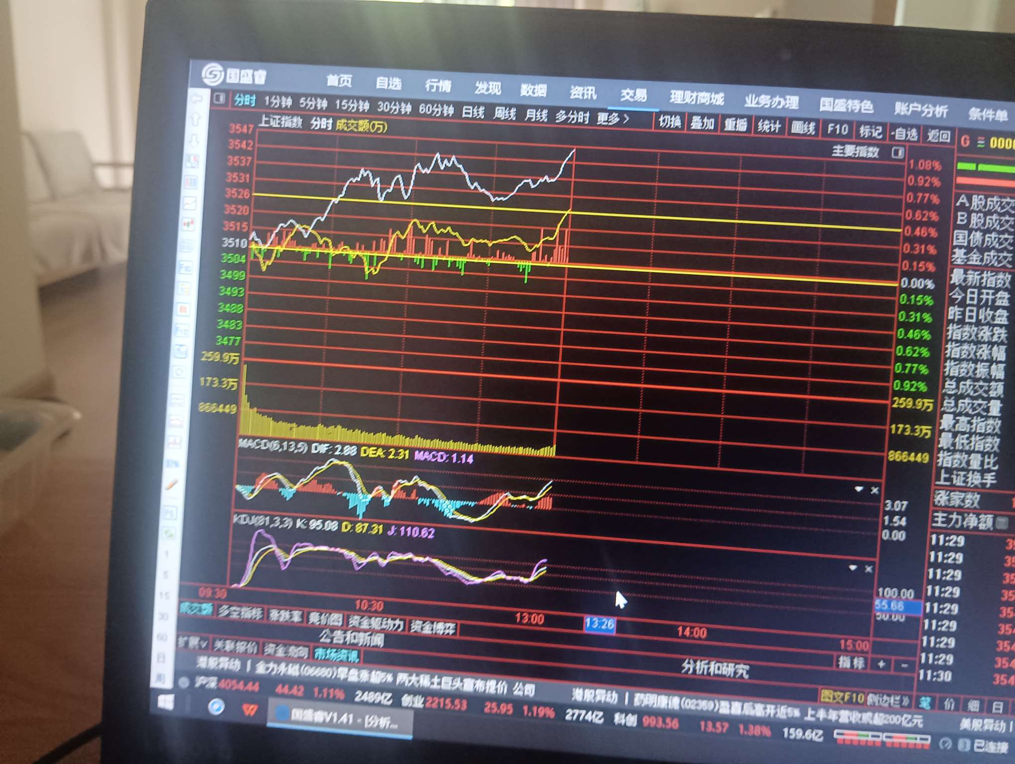The width and height of the screenshot is (1015, 764).
Task: Select the 周线 period tab
Action: [504, 114]
